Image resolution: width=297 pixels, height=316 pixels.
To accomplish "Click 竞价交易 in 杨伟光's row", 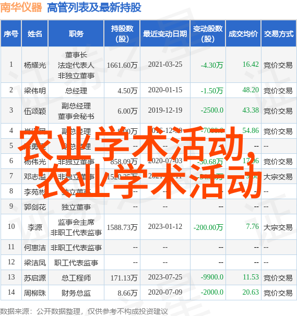I will pos(278,162).
